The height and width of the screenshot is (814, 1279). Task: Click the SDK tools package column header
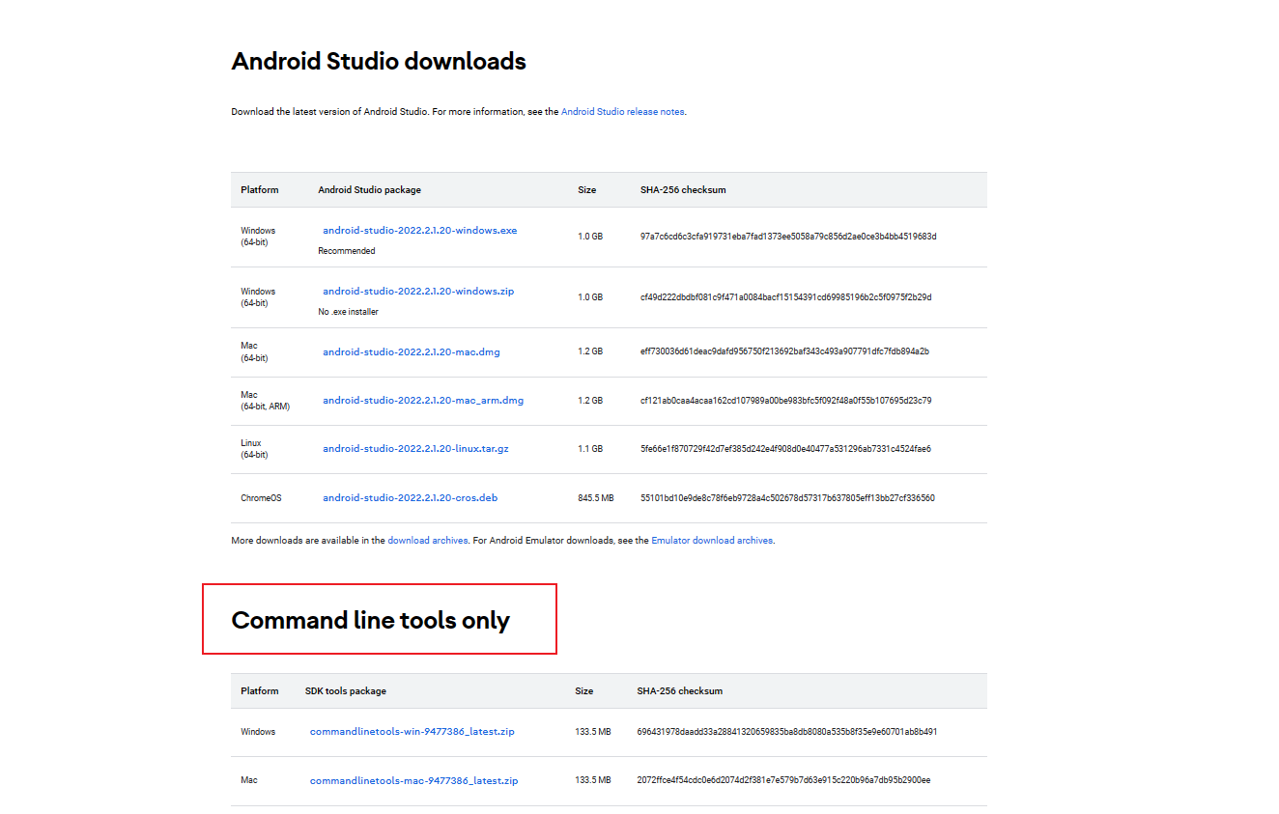345,691
